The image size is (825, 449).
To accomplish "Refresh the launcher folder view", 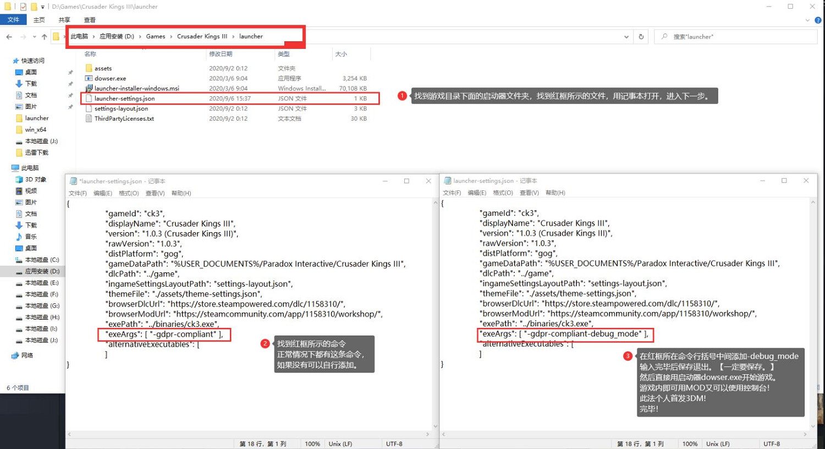I will [641, 37].
